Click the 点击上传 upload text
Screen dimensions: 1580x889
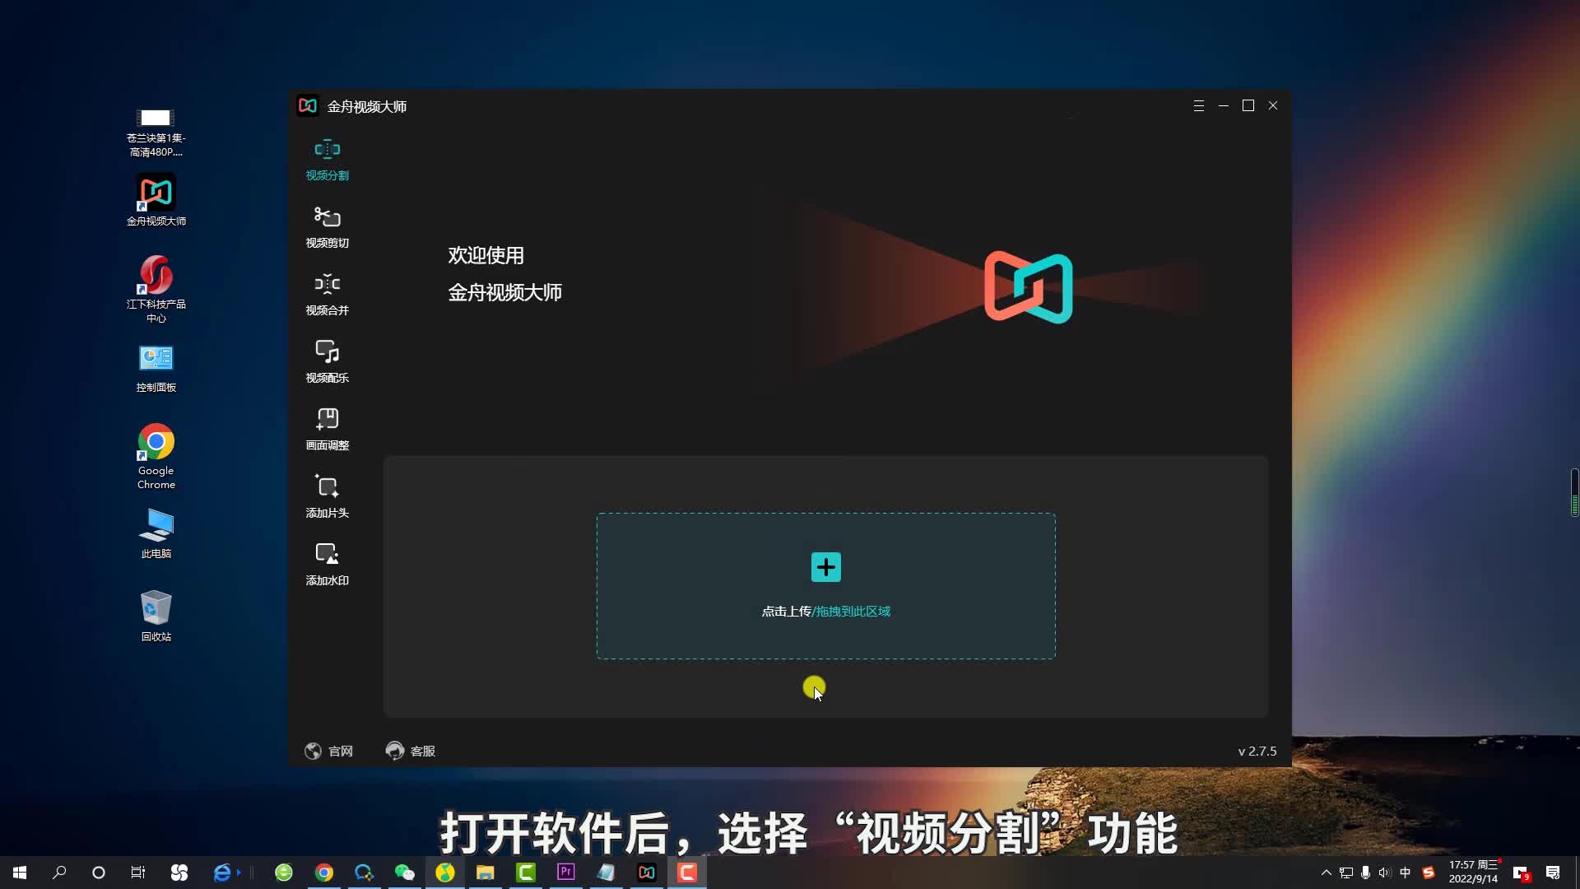pos(786,612)
